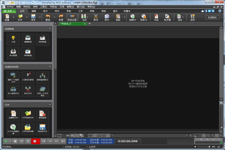Open the 拆分文件 wizard tile
Image resolution: width=225 pixels, height=150 pixels.
28,91
